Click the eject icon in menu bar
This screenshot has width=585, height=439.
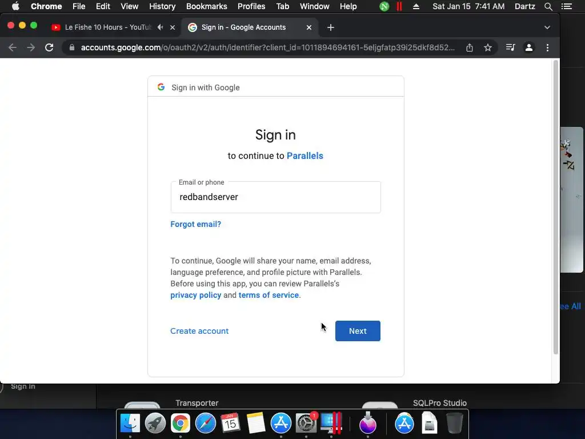[x=416, y=6]
